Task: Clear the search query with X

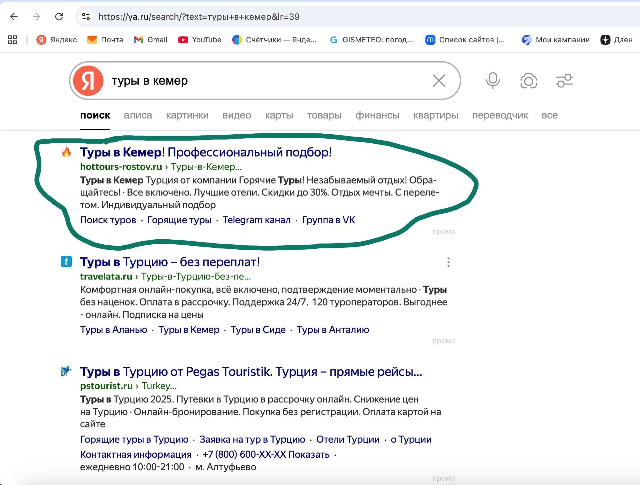Action: (439, 81)
